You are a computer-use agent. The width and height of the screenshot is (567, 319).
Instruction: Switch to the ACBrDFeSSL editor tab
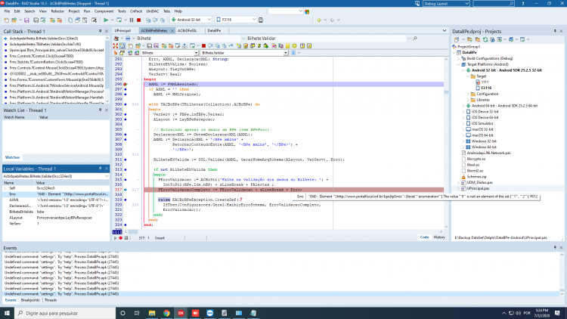[x=187, y=31]
